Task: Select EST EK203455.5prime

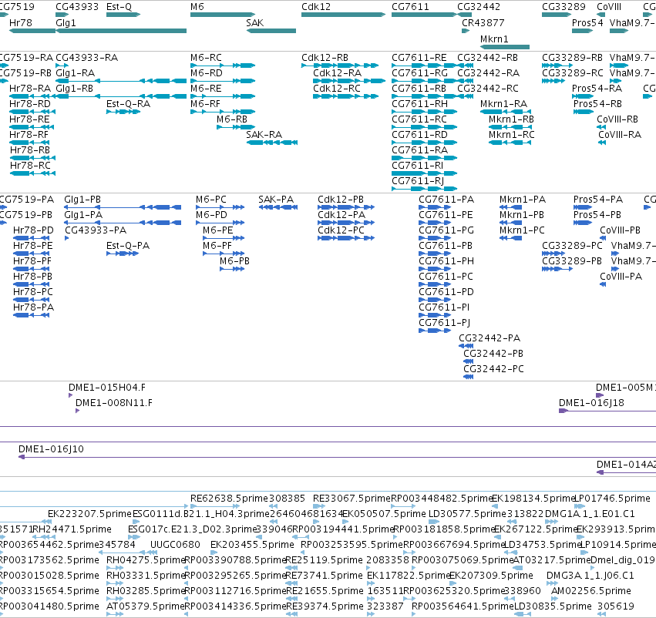Action: 252,544
